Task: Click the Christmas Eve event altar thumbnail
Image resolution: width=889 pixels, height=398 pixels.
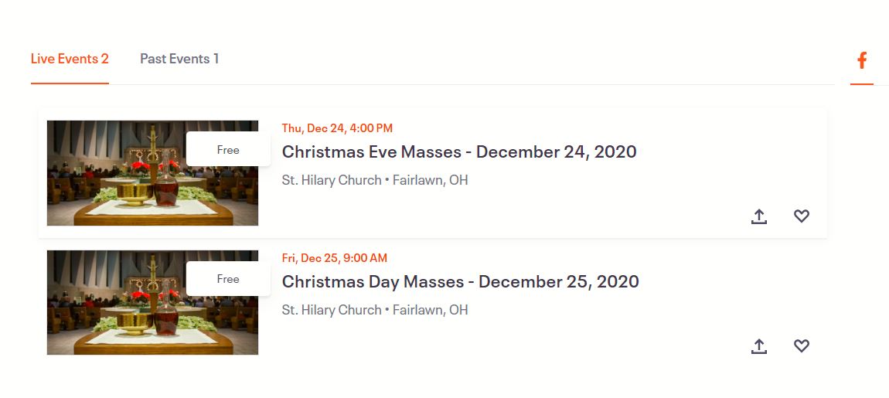Action: 152,173
